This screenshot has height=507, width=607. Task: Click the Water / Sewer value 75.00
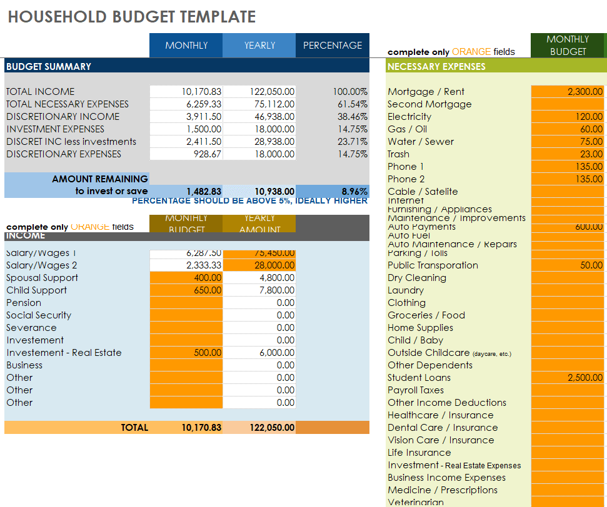point(567,142)
